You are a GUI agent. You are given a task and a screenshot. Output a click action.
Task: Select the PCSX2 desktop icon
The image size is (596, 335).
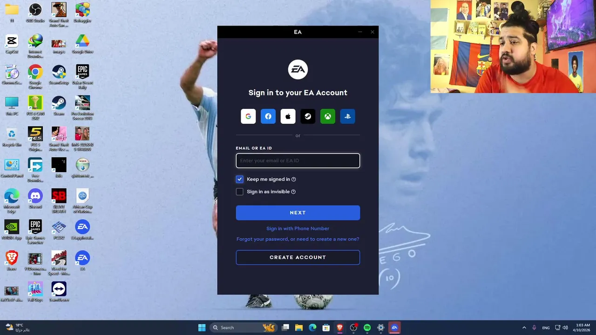[x=59, y=230]
